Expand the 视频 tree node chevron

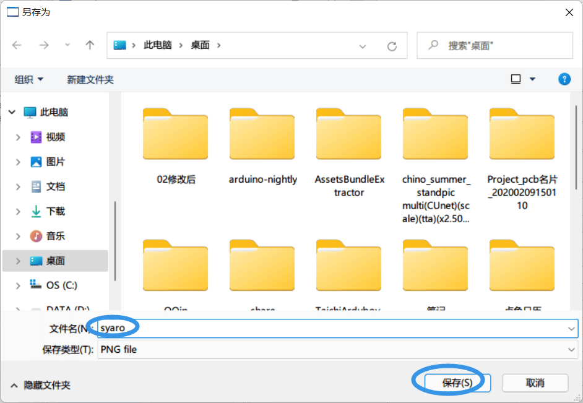pyautogui.click(x=18, y=137)
